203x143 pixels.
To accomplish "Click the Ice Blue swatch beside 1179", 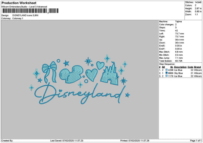I will click(166, 76).
